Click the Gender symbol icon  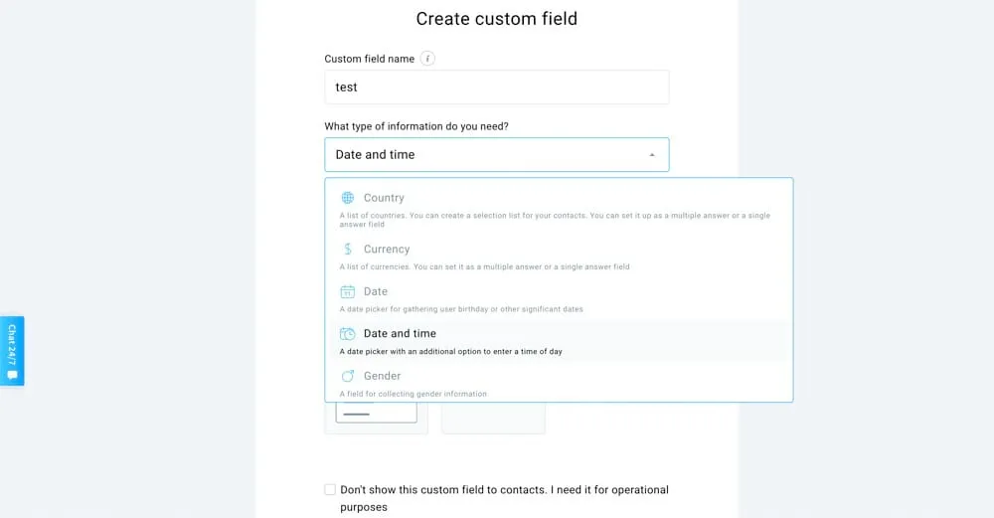coord(347,376)
